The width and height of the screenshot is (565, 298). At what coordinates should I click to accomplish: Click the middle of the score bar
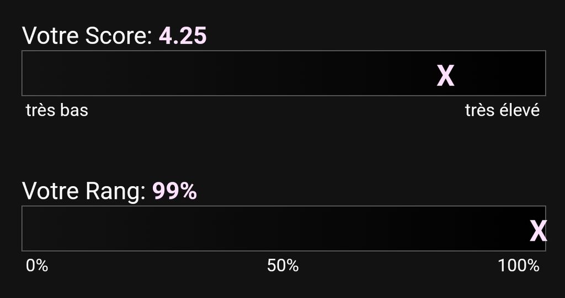tap(284, 73)
